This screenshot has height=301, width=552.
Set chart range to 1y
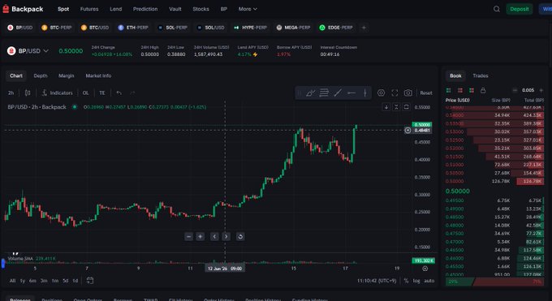pos(23,281)
